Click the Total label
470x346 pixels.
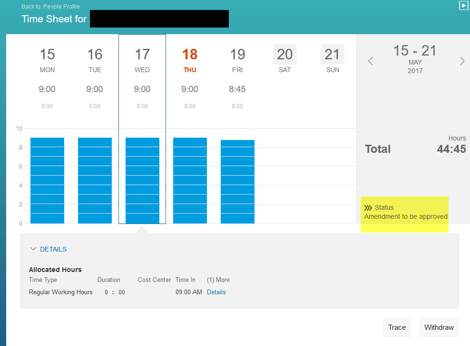point(378,149)
